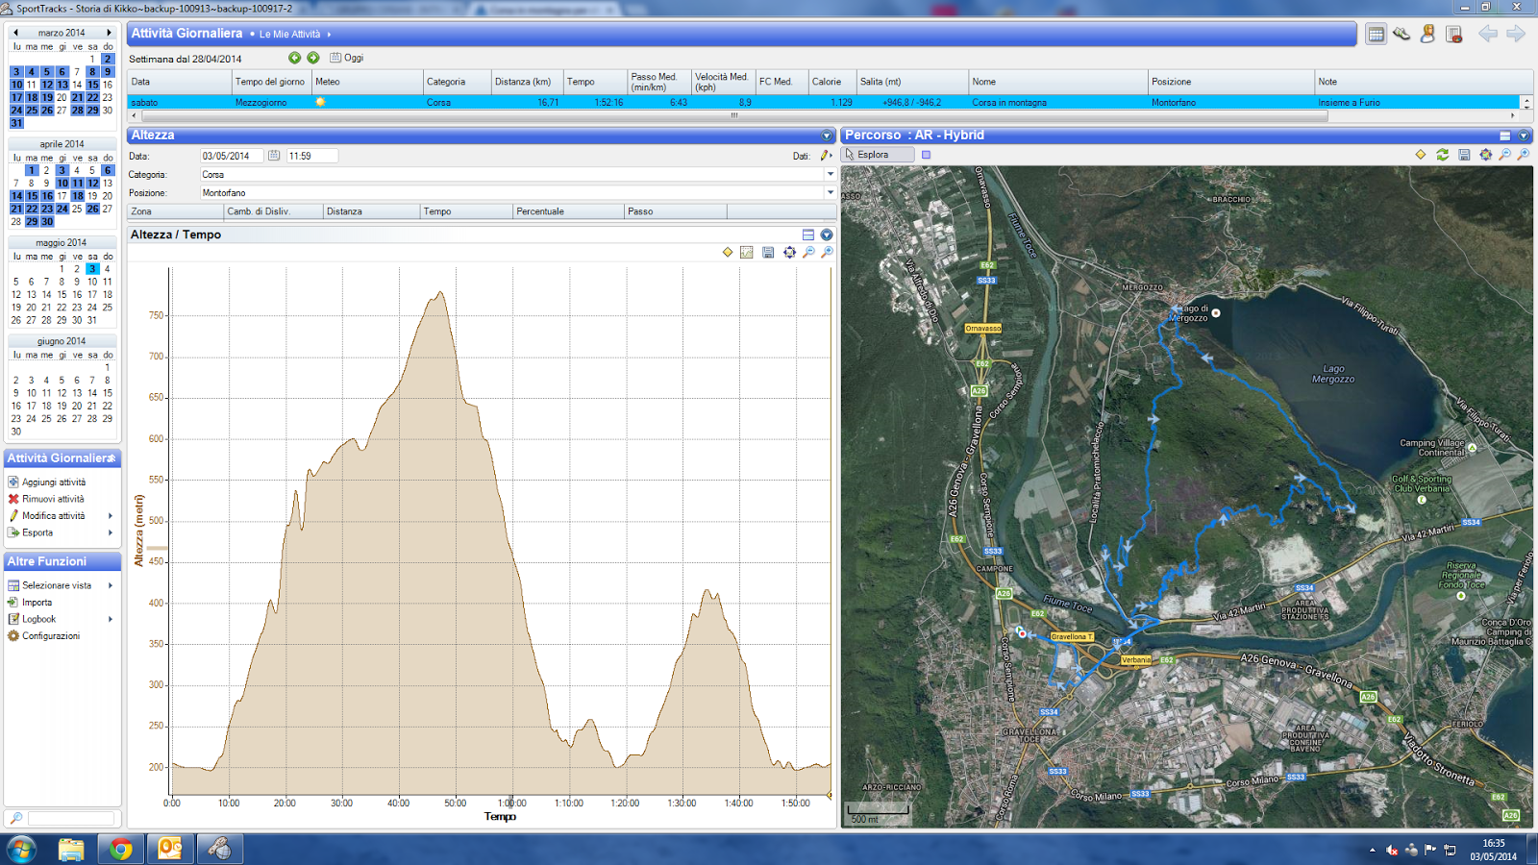Click Aggiungi attività
1538x865 pixels.
click(x=54, y=482)
